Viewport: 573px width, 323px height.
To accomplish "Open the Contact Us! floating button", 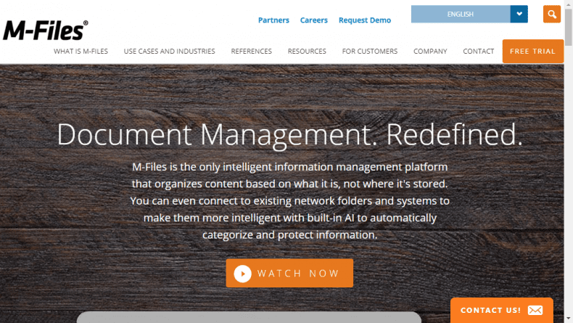I will point(490,310).
